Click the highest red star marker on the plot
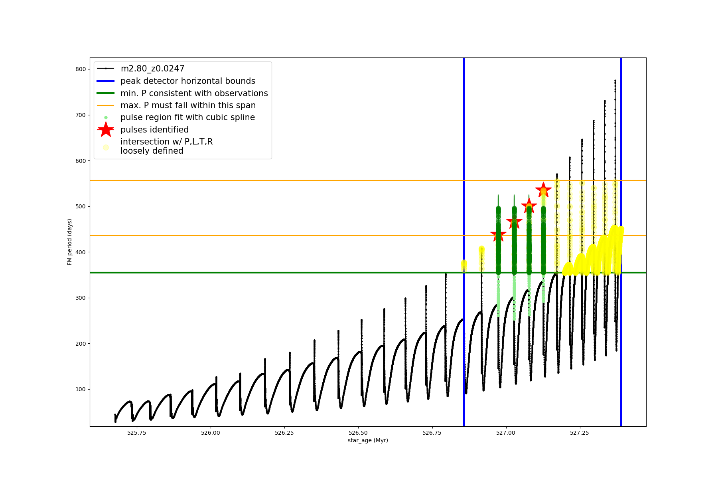This screenshot has height=479, width=718. (543, 190)
